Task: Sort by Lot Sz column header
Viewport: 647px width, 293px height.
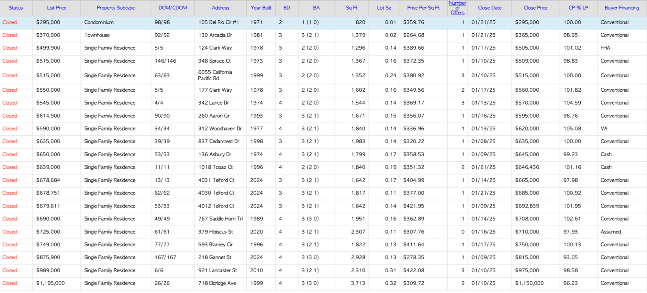Action: tap(384, 8)
